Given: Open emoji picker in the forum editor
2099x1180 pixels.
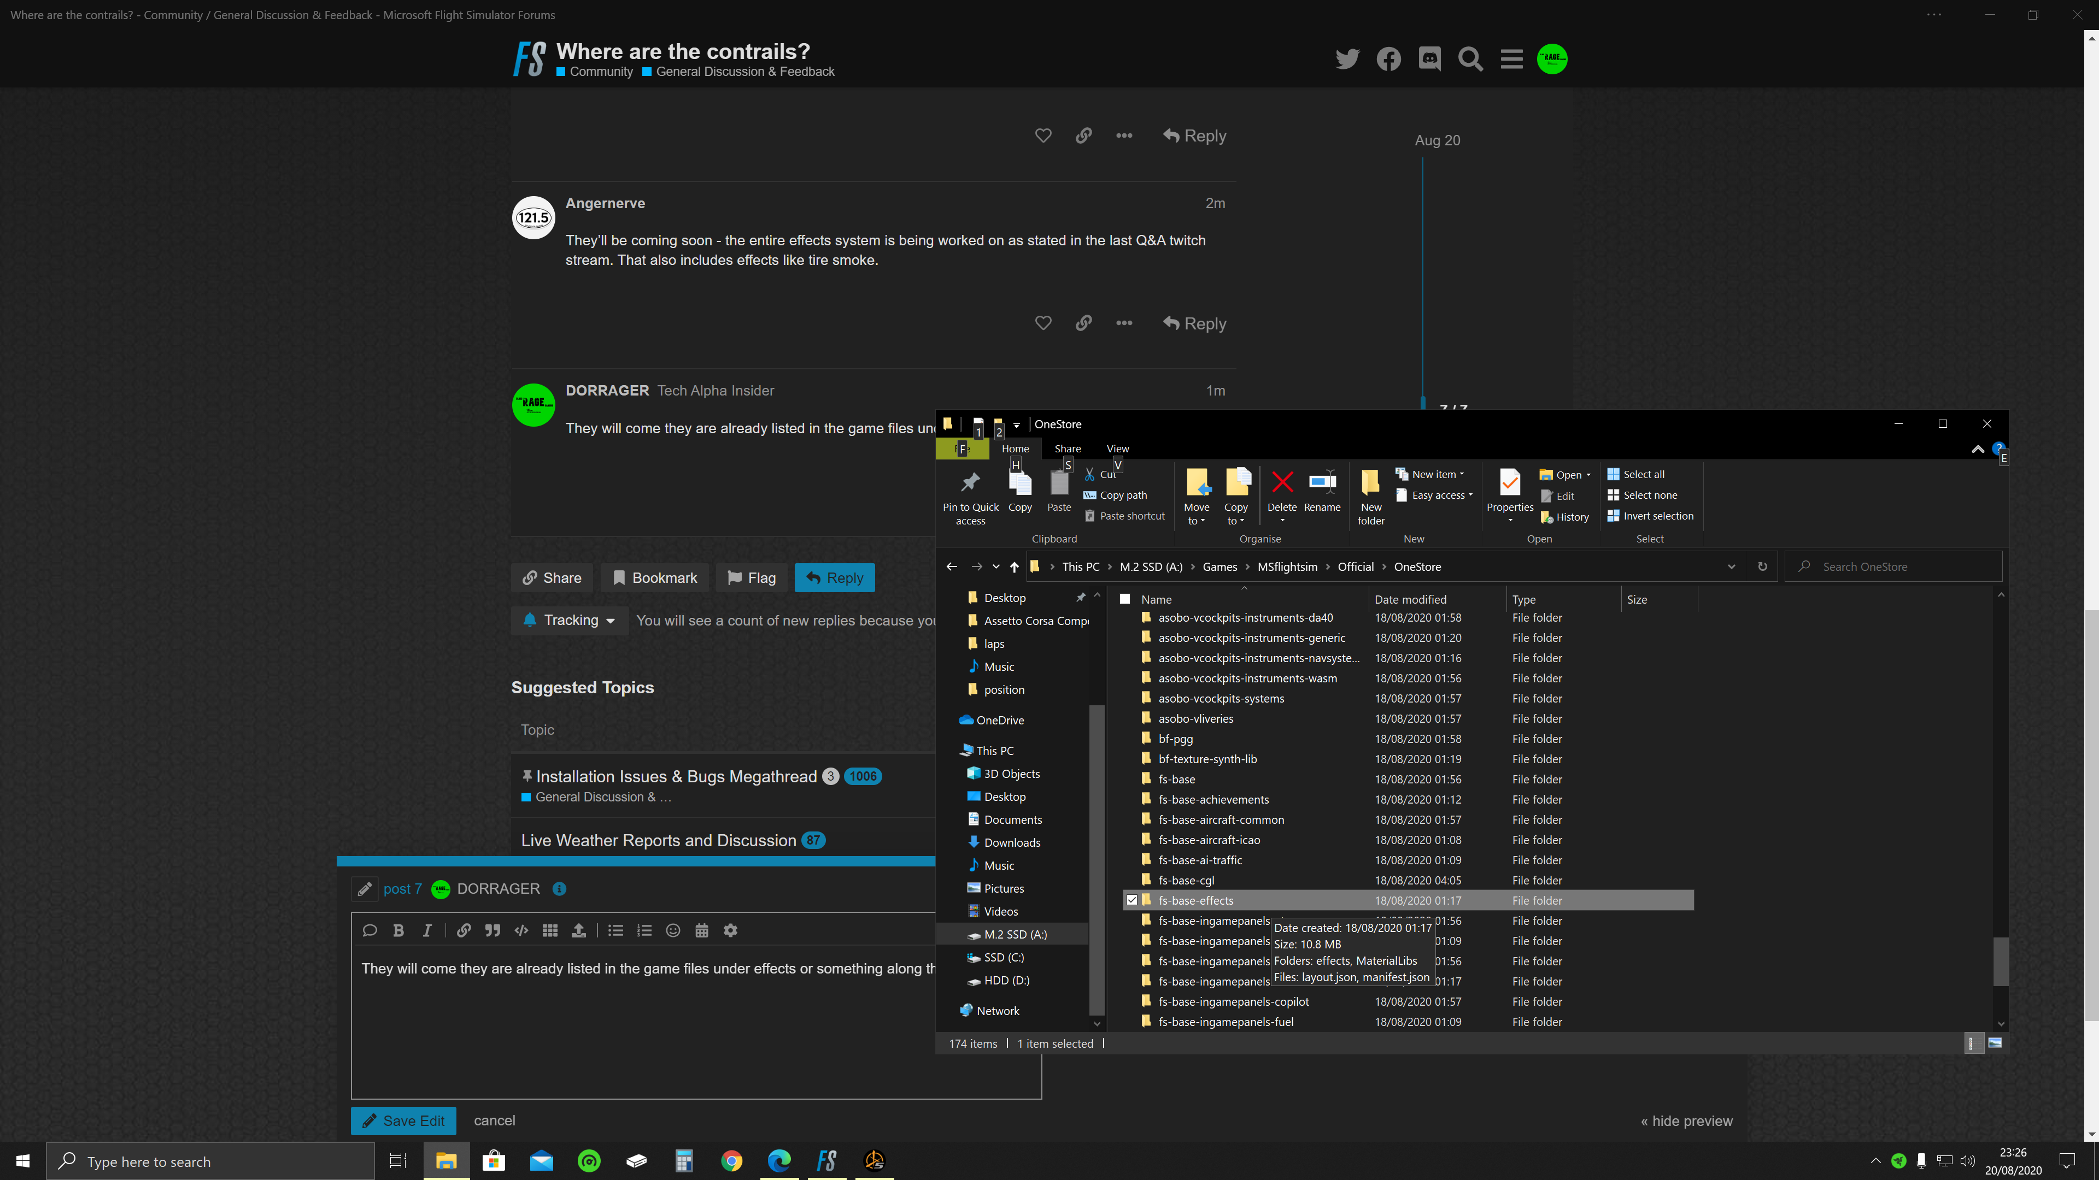Looking at the screenshot, I should [x=673, y=930].
